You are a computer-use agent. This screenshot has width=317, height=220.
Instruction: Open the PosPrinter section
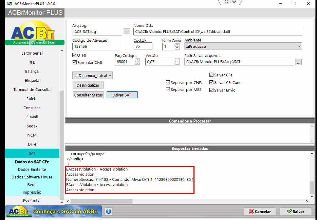click(x=32, y=200)
